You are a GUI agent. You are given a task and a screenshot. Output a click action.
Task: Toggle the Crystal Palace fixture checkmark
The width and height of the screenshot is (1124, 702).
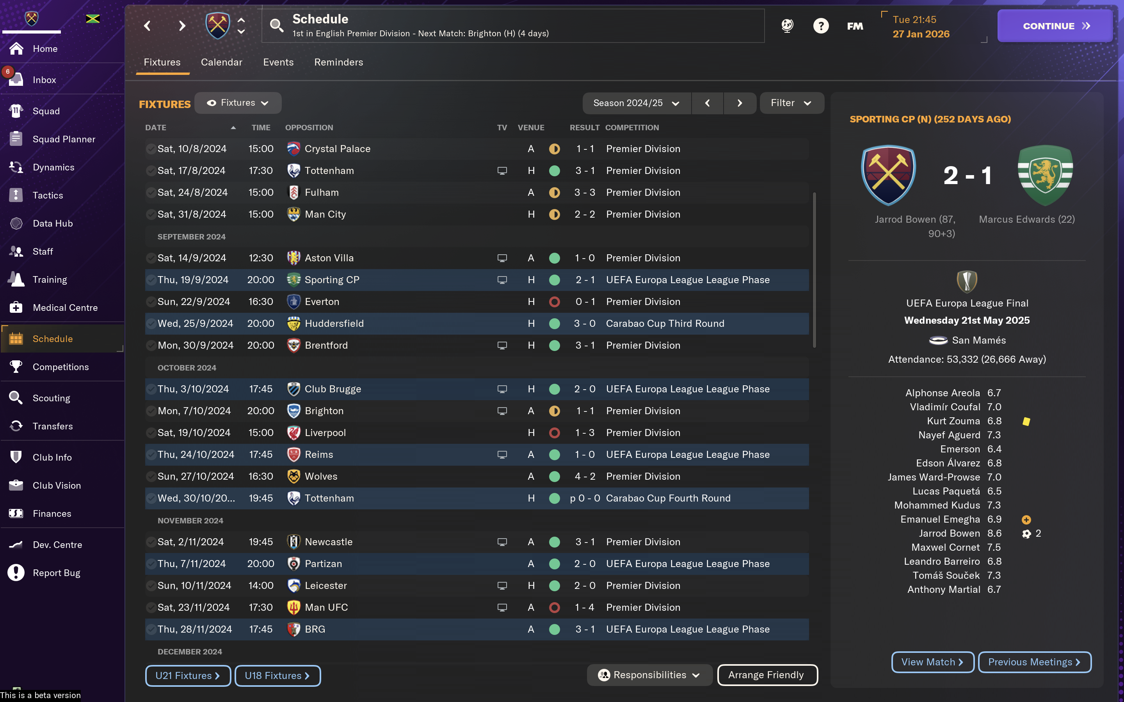click(151, 149)
